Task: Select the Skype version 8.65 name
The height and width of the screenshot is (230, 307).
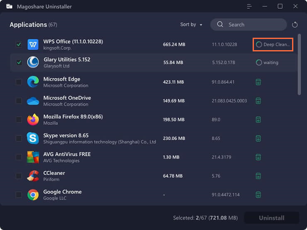Action: [66, 136]
